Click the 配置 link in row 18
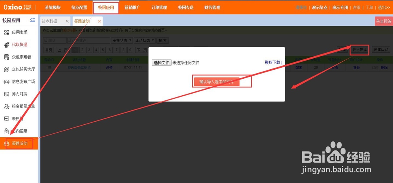The width and height of the screenshot is (393, 183). (x=299, y=68)
